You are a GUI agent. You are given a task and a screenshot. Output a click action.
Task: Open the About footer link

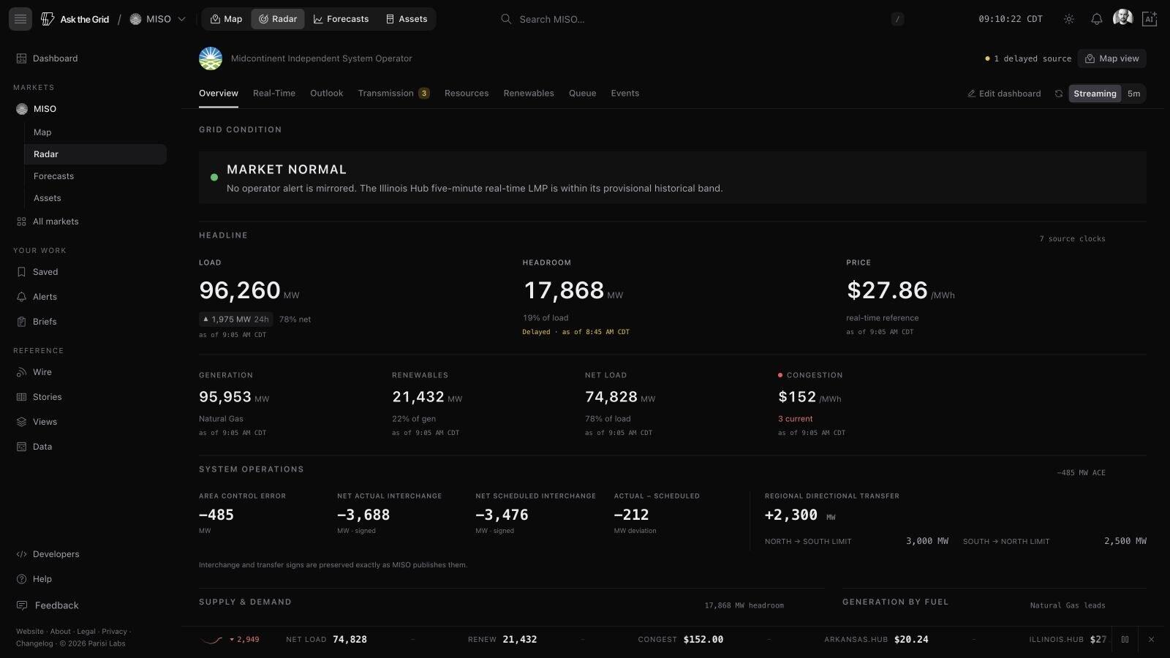[61, 632]
